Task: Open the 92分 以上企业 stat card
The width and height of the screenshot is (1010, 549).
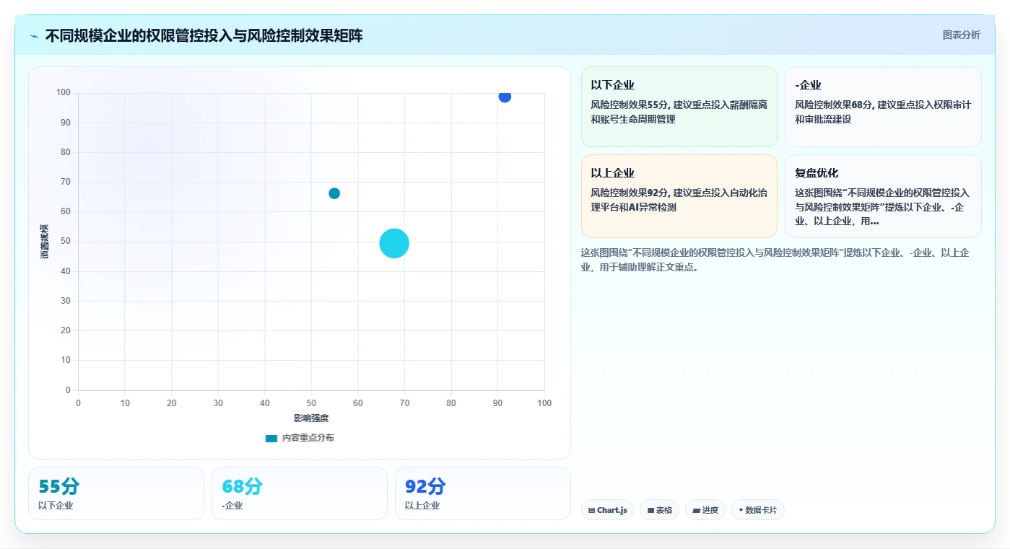Action: point(483,493)
